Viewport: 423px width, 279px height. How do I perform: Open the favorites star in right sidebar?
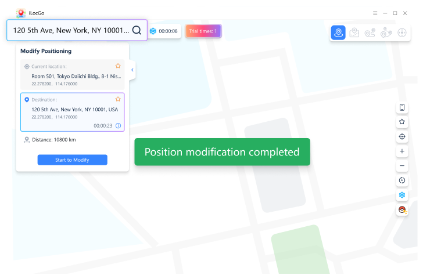(x=402, y=122)
